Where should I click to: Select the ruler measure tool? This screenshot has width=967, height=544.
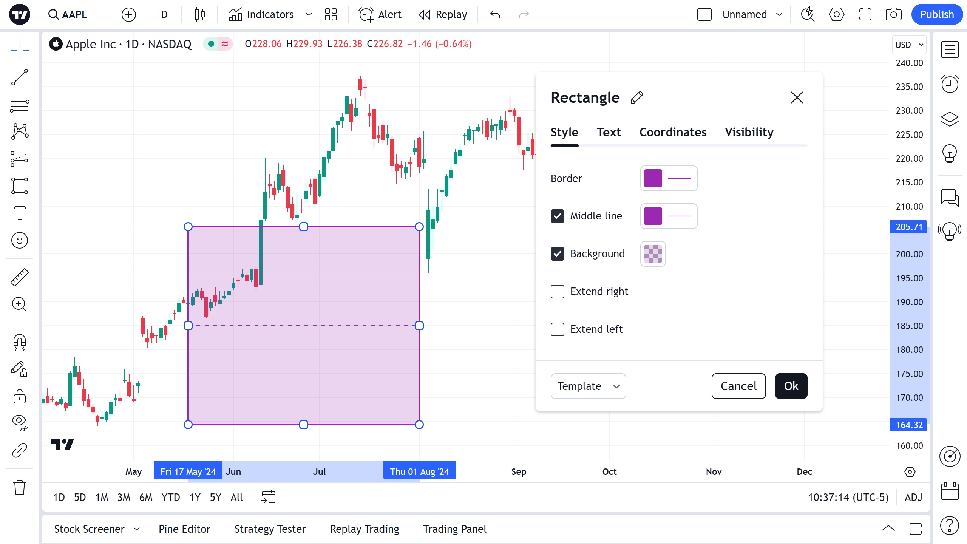20,277
